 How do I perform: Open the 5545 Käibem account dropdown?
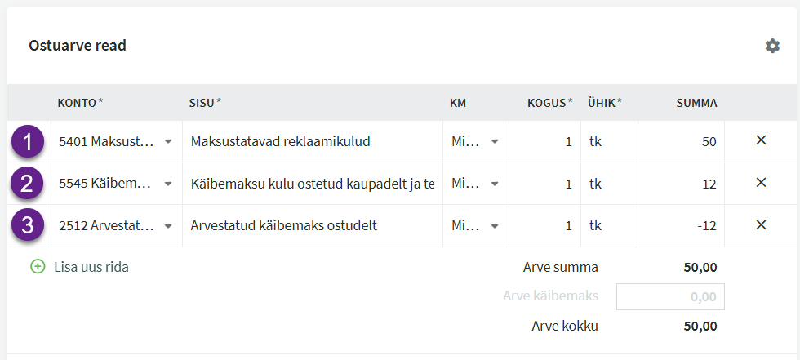(x=167, y=184)
